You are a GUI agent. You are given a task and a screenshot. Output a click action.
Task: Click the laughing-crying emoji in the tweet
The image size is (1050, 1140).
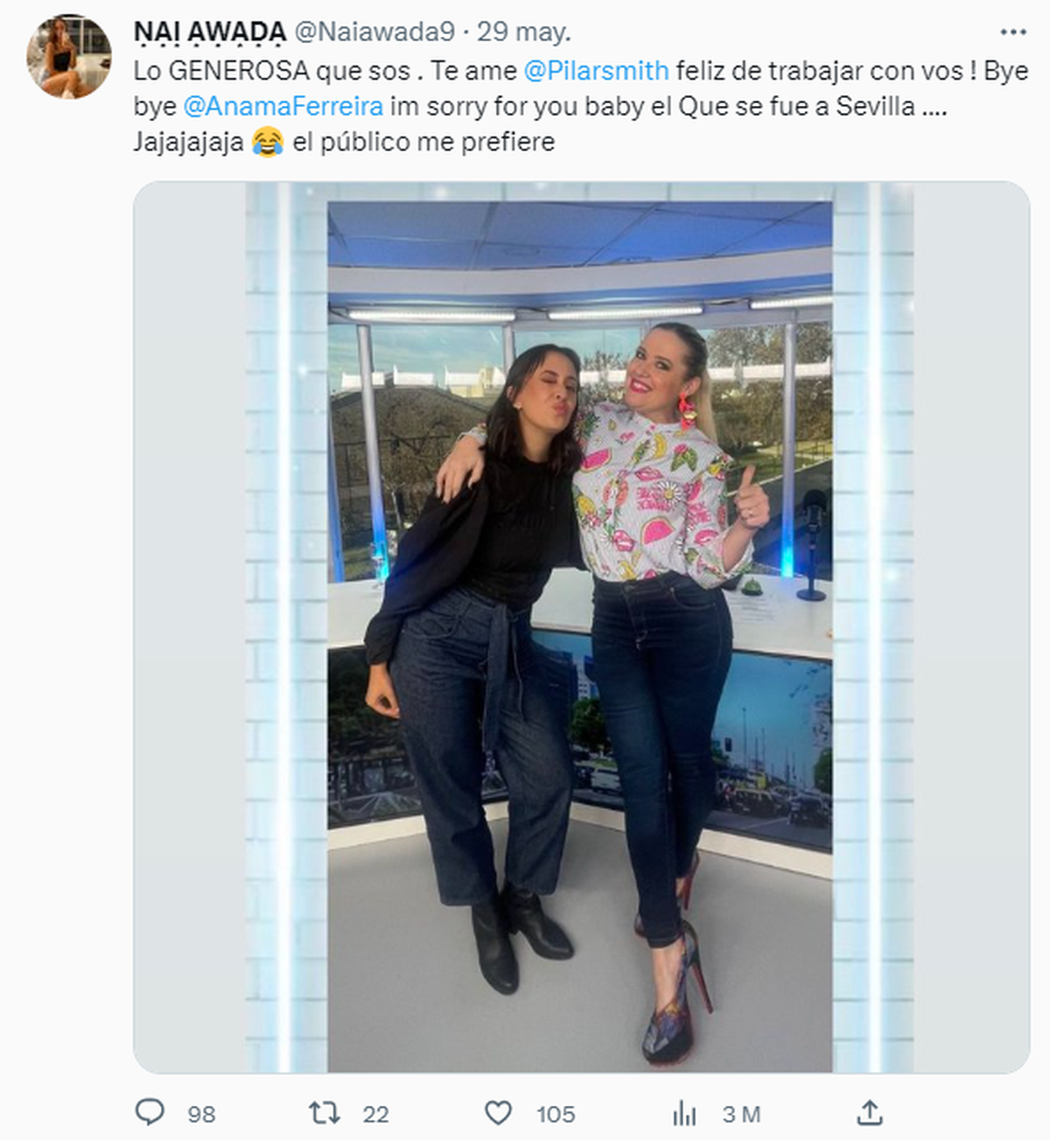(x=268, y=142)
